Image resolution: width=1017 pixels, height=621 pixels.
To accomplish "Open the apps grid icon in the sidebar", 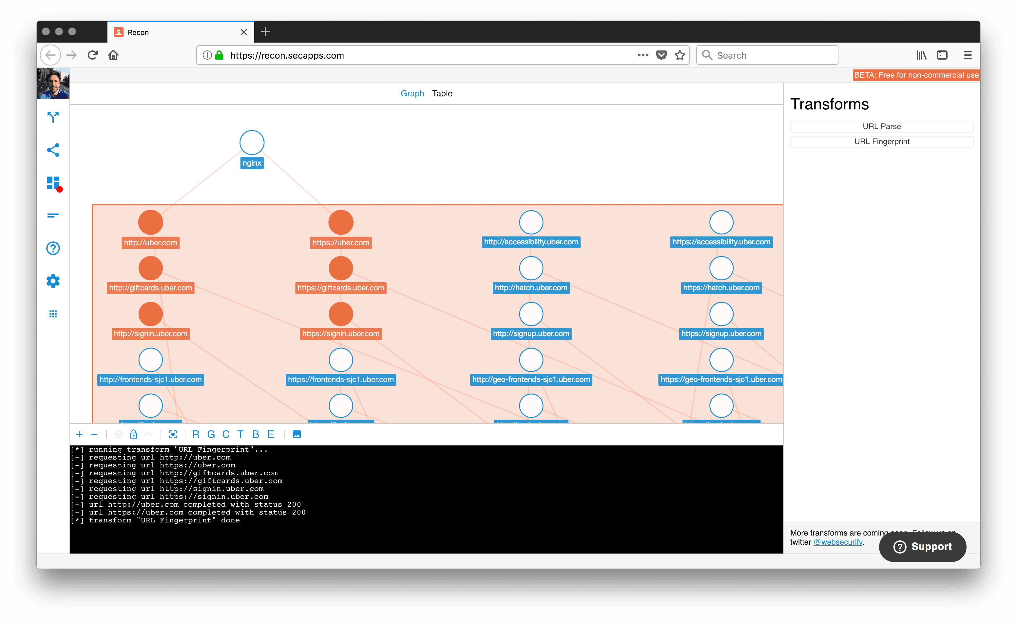I will pos(53,314).
